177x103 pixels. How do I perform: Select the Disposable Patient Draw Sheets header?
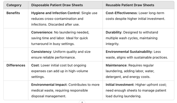click(57, 5)
